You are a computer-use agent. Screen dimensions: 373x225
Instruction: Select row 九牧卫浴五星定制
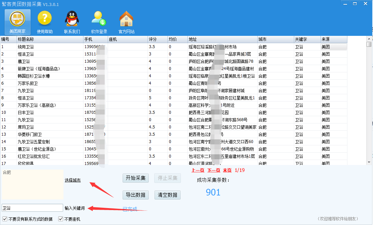point(174,142)
